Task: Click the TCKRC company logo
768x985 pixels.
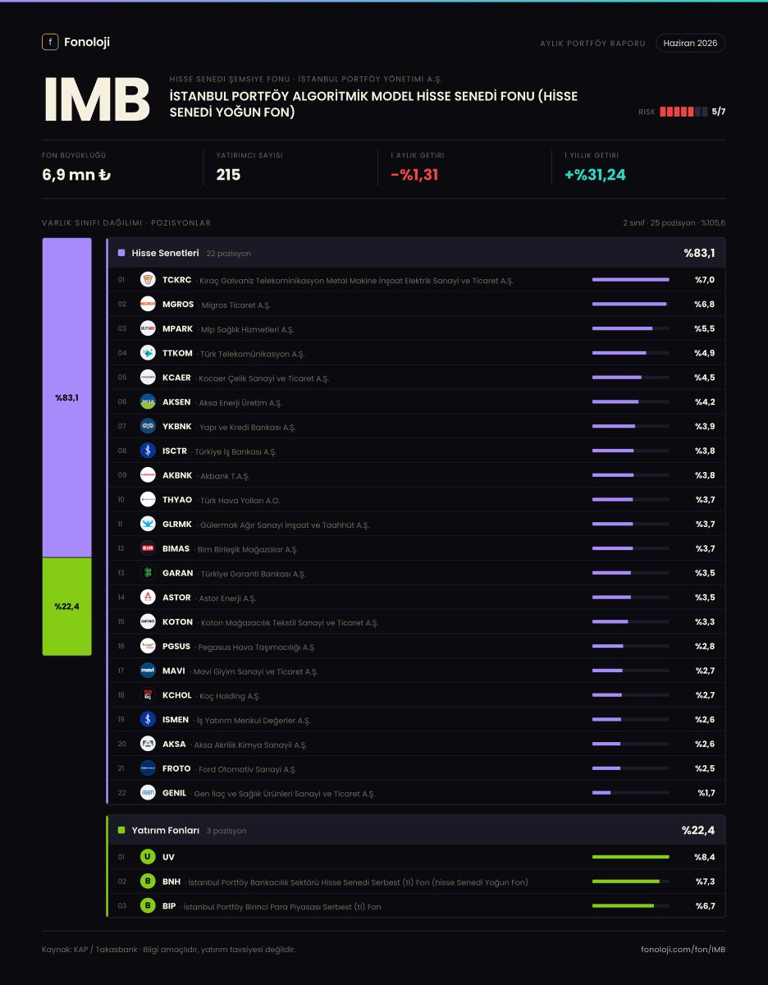Action: coord(148,280)
